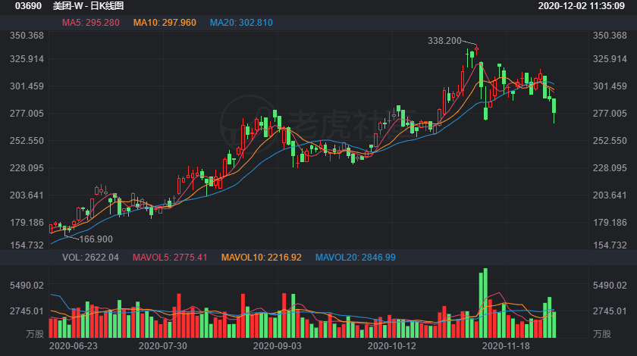Click right volume axis value 5490.02

[x=610, y=286]
